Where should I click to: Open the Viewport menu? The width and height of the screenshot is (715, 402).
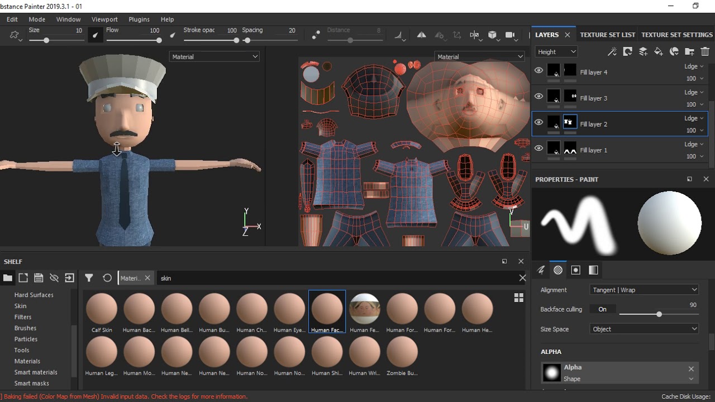[104, 19]
